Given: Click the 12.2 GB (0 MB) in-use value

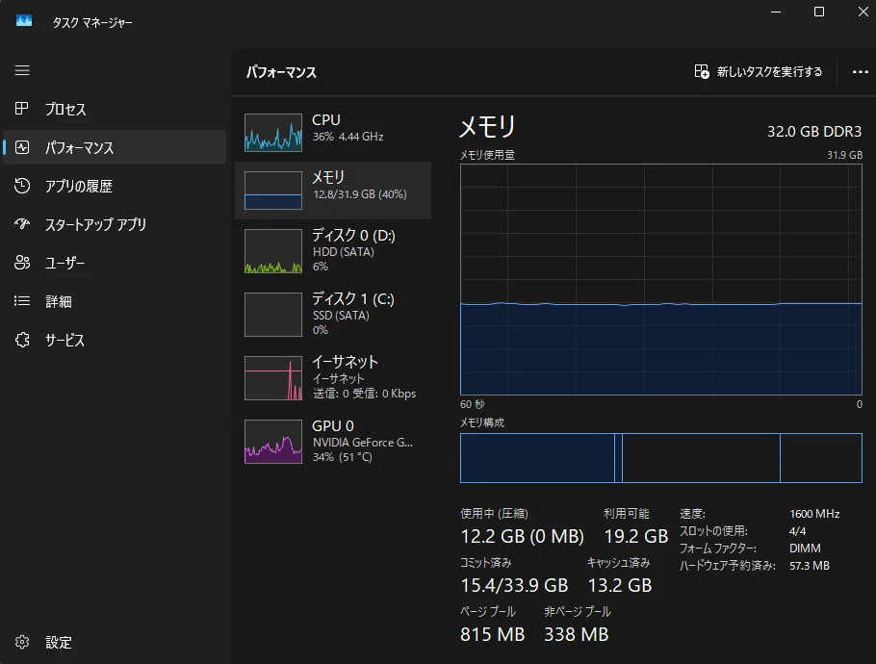Looking at the screenshot, I should tap(523, 537).
